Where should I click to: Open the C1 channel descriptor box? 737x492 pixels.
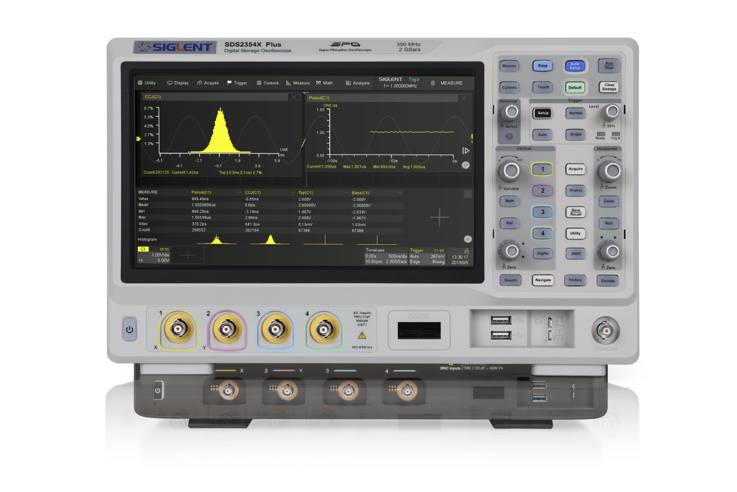(154, 255)
